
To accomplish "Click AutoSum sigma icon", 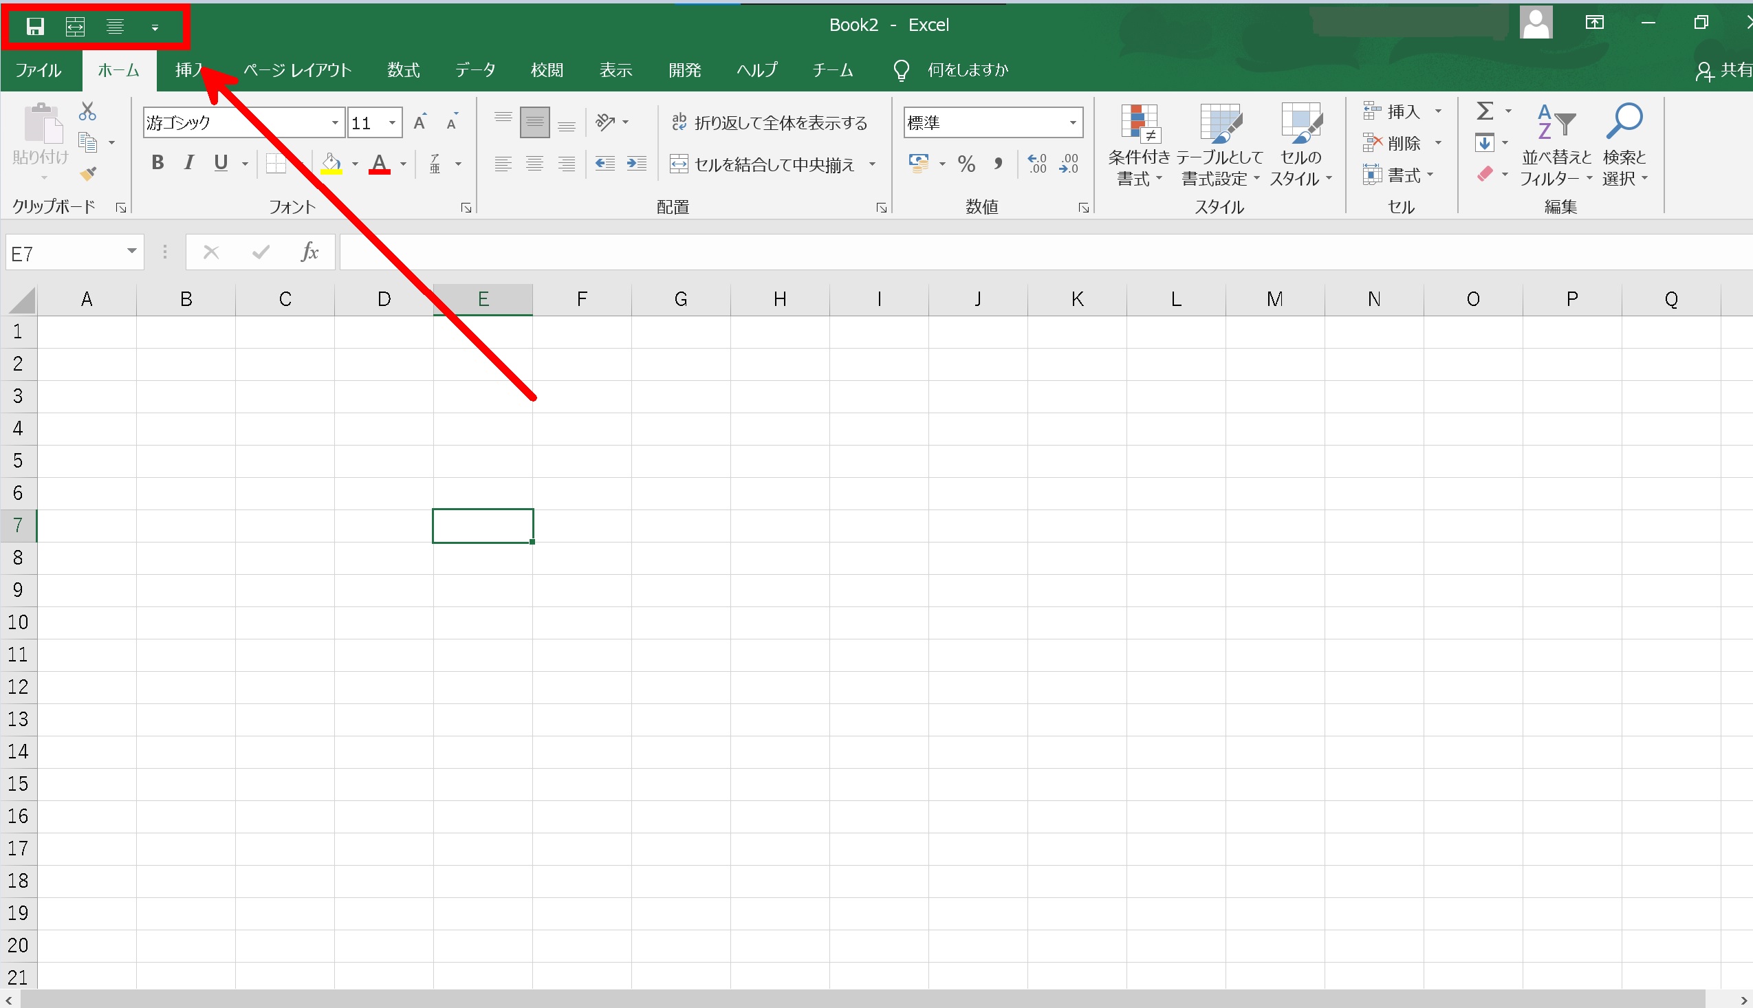I will pos(1485,111).
